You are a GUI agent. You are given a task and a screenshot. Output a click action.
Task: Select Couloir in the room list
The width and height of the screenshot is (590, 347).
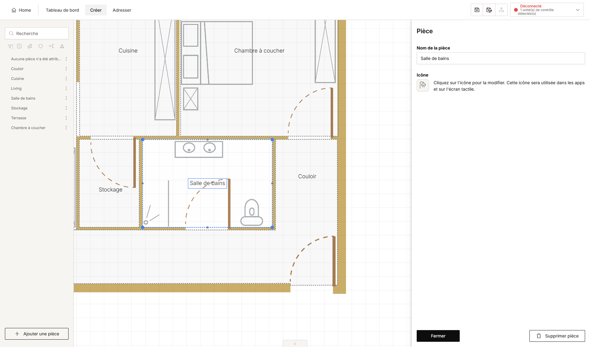[17, 69]
